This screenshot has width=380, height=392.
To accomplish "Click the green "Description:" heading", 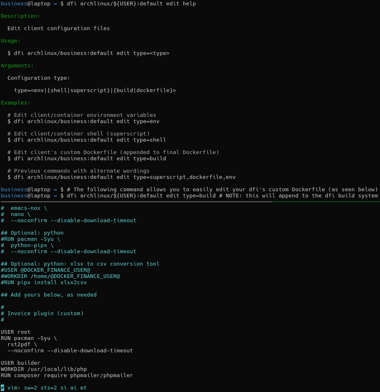I will tap(21, 16).
